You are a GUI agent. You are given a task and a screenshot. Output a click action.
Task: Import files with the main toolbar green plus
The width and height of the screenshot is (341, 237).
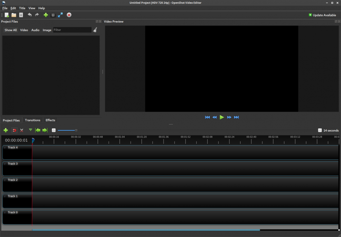46,15
